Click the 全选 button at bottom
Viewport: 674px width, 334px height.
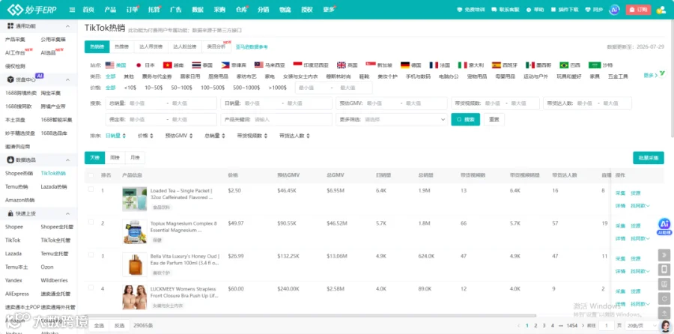pyautogui.click(x=99, y=326)
